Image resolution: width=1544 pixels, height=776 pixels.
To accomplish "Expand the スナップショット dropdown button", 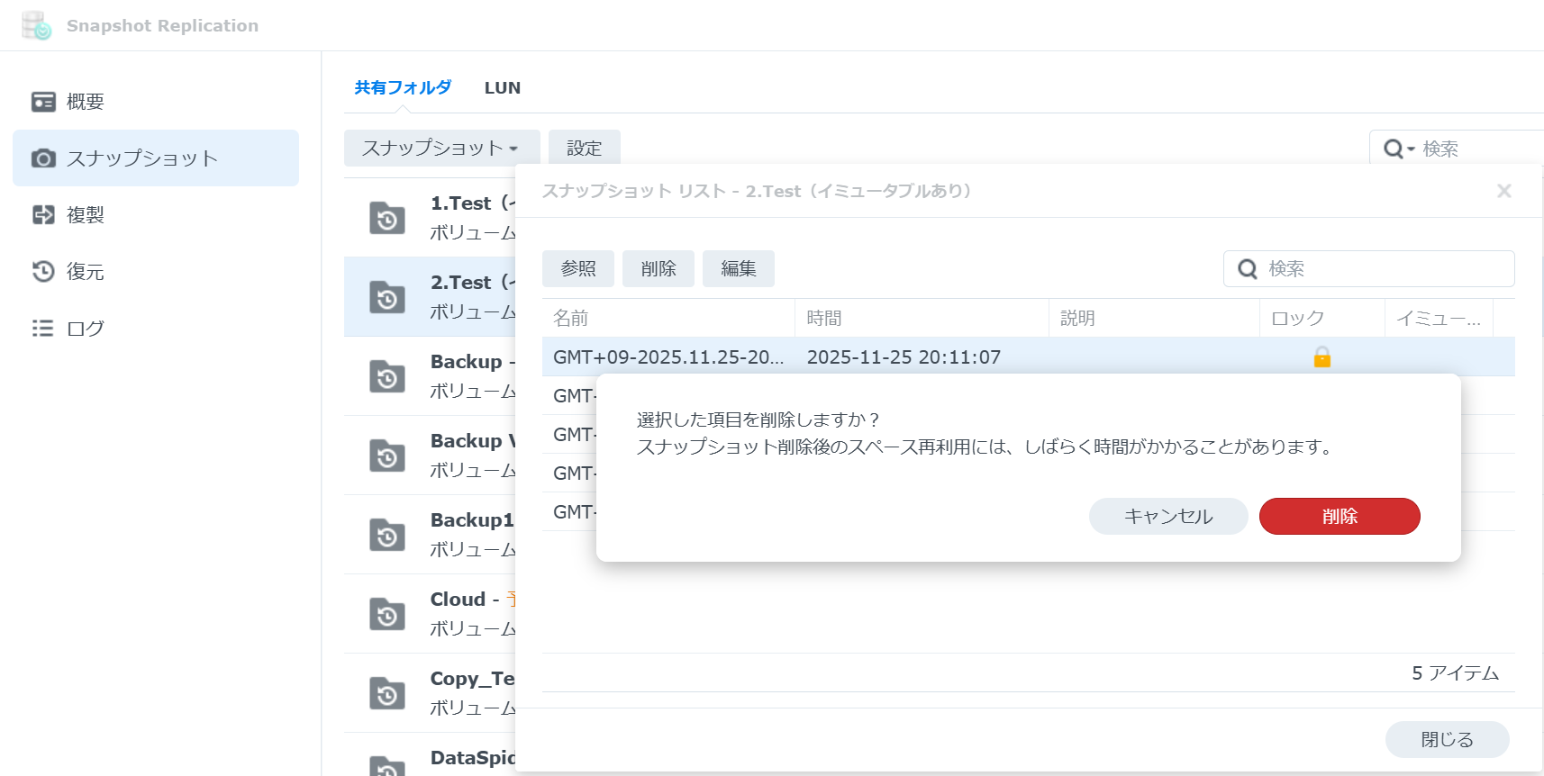I will coord(440,149).
